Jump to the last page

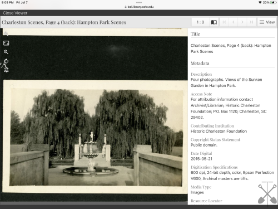(251, 22)
